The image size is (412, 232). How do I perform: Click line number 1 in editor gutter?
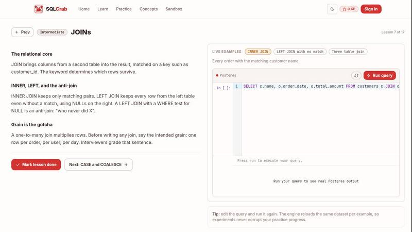pos(237,86)
